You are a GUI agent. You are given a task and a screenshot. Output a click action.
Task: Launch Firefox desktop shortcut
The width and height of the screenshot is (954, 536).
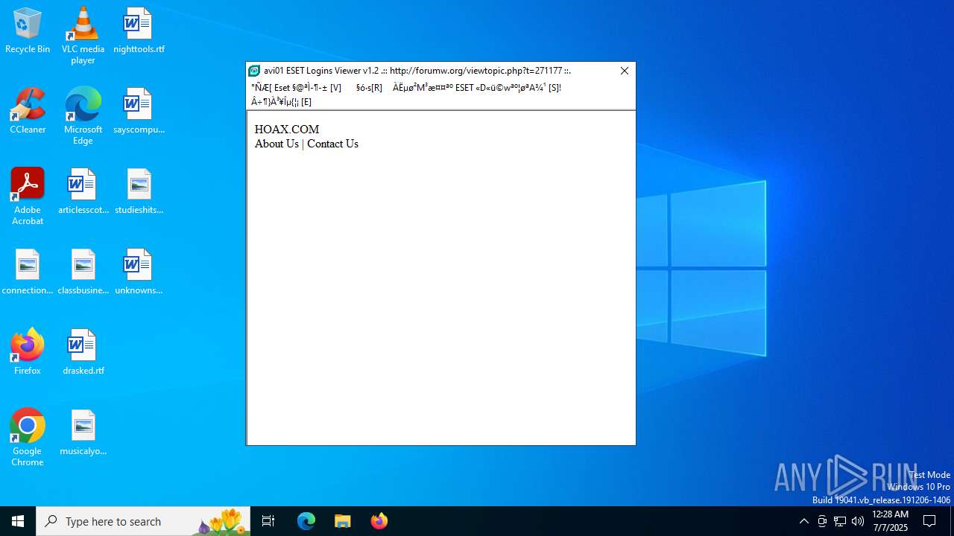[28, 352]
